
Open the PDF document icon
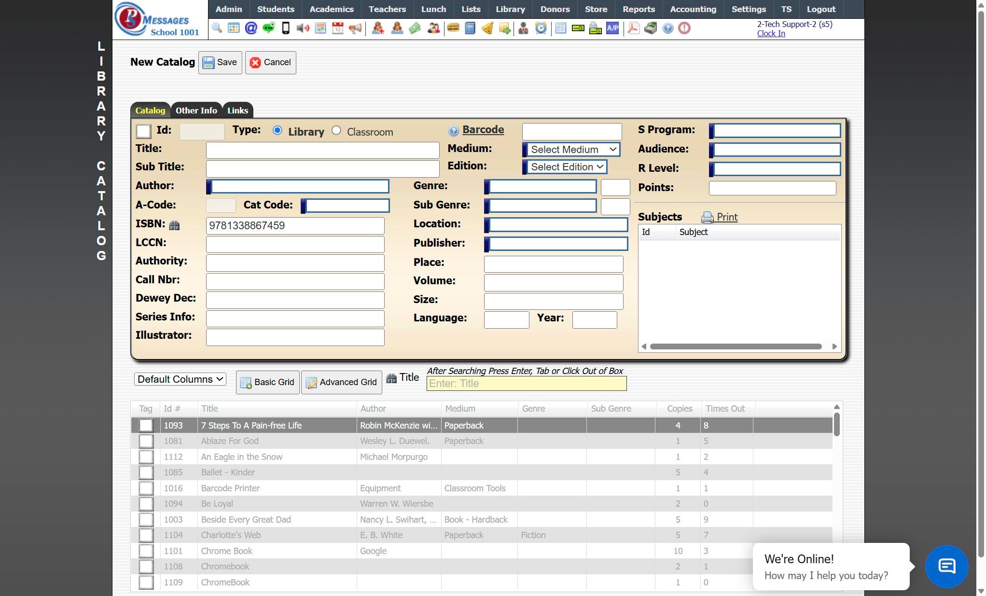[633, 28]
